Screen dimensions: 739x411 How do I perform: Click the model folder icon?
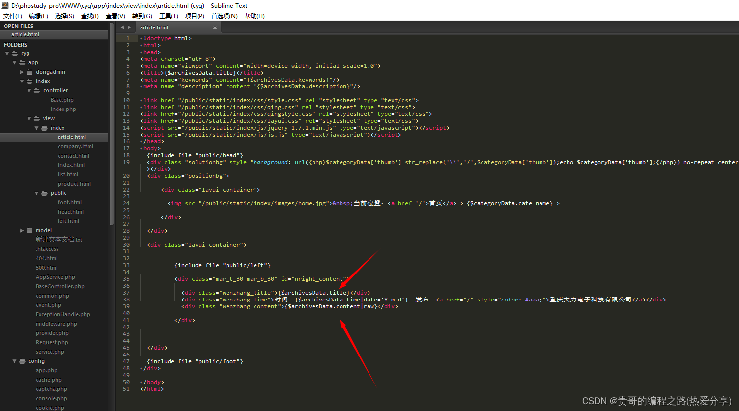tap(30, 230)
